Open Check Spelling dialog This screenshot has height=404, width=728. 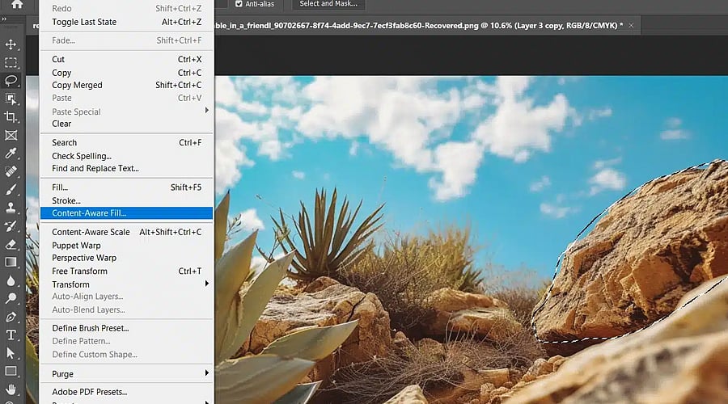pyautogui.click(x=126, y=156)
